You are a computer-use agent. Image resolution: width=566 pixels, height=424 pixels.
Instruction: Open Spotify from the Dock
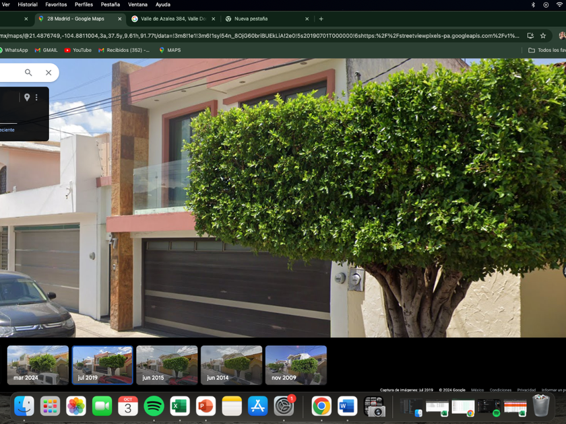click(x=154, y=406)
